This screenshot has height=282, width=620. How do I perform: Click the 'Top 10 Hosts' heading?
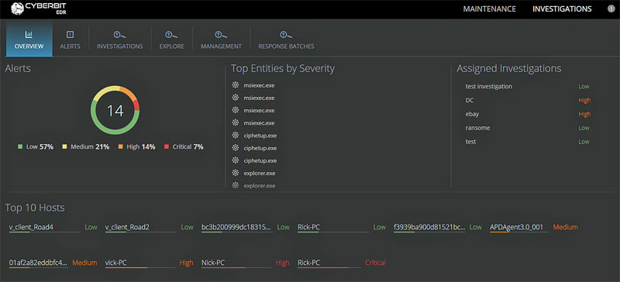tap(35, 208)
